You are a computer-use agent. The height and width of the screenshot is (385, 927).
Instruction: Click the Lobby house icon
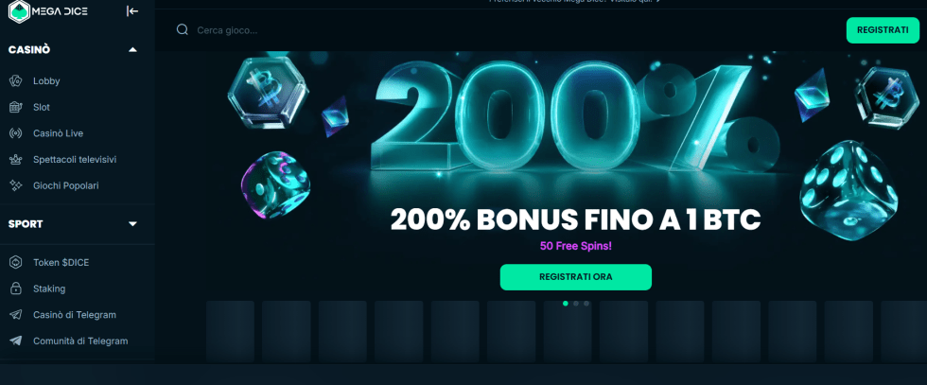(15, 81)
